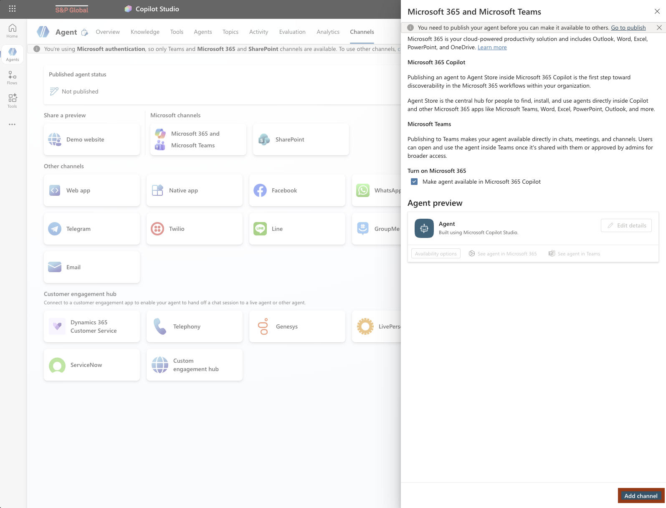Switch to the Analytics tab
This screenshot has width=666, height=508.
click(x=328, y=32)
